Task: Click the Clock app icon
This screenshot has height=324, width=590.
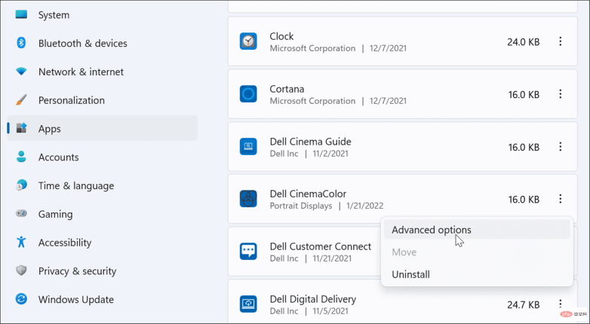Action: tap(248, 41)
